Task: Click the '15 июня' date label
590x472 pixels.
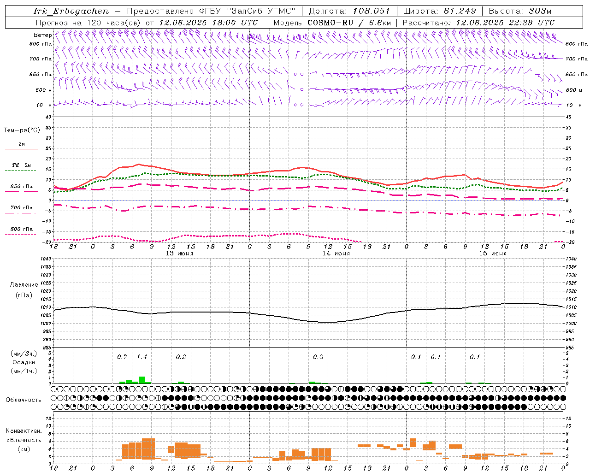Action: pyautogui.click(x=492, y=254)
